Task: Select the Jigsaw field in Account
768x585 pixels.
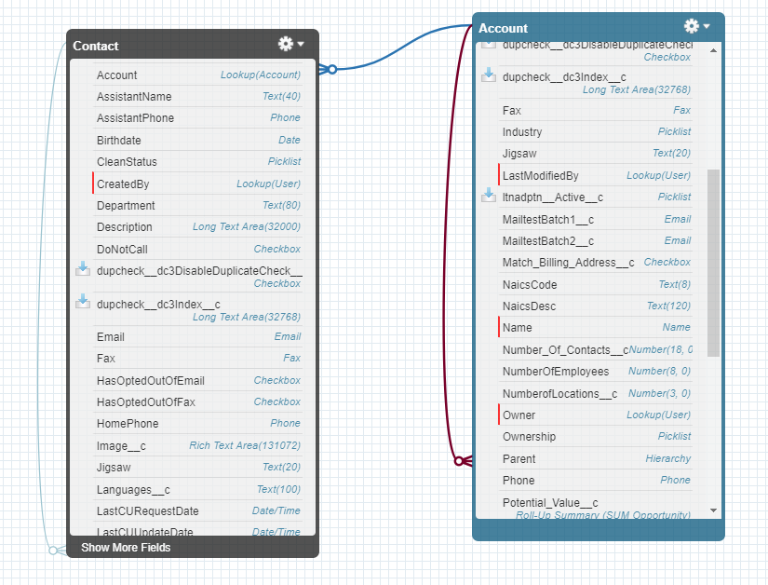Action: 596,154
